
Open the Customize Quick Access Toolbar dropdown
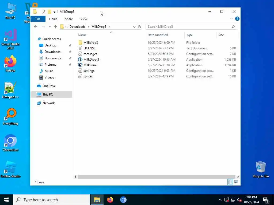pos(55,12)
